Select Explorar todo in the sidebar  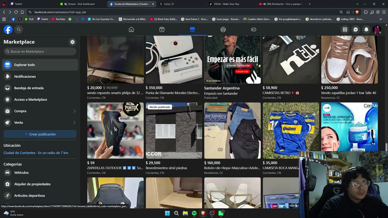tap(40, 65)
